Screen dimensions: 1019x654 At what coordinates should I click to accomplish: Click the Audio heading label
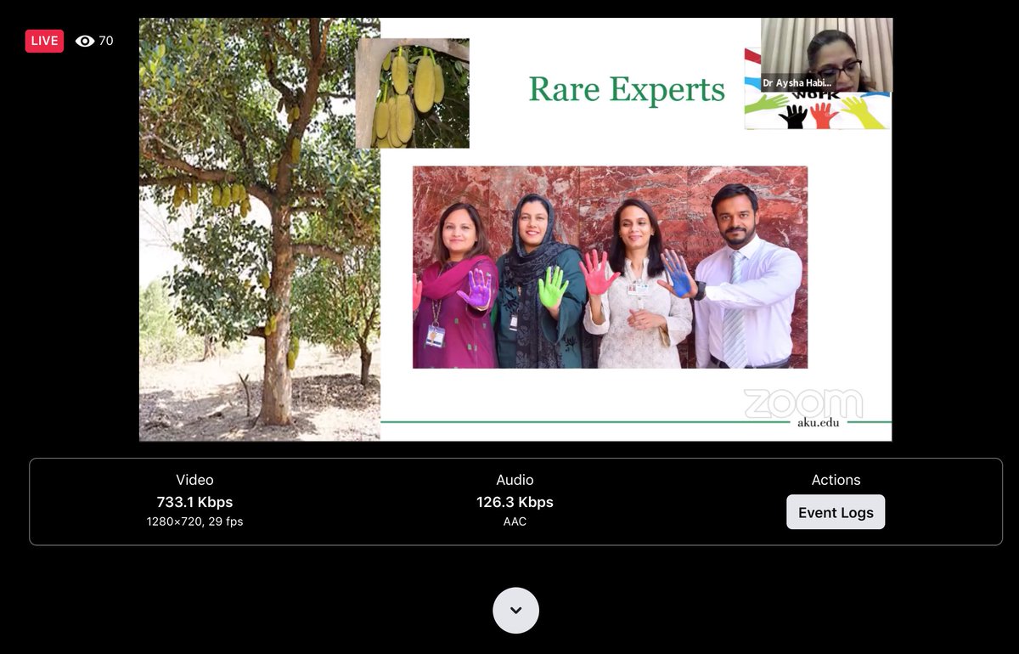pos(515,480)
